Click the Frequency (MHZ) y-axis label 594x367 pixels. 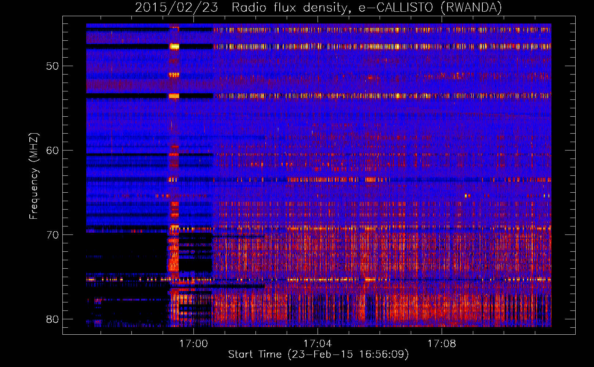[33, 176]
